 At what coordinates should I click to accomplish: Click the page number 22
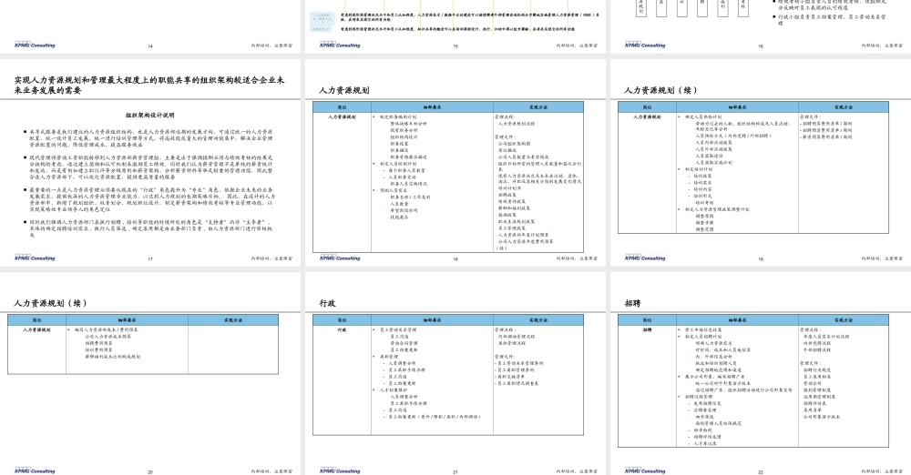pyautogui.click(x=761, y=471)
